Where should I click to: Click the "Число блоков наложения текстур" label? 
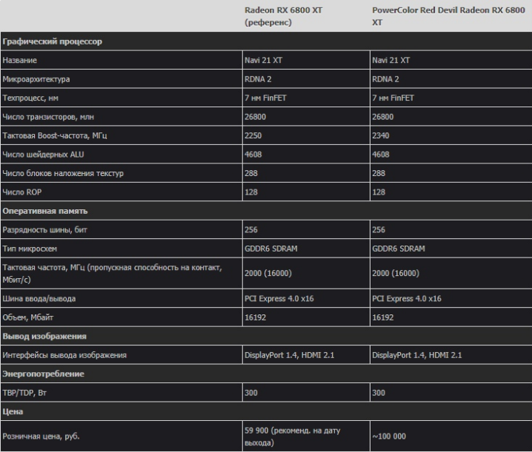coord(63,174)
